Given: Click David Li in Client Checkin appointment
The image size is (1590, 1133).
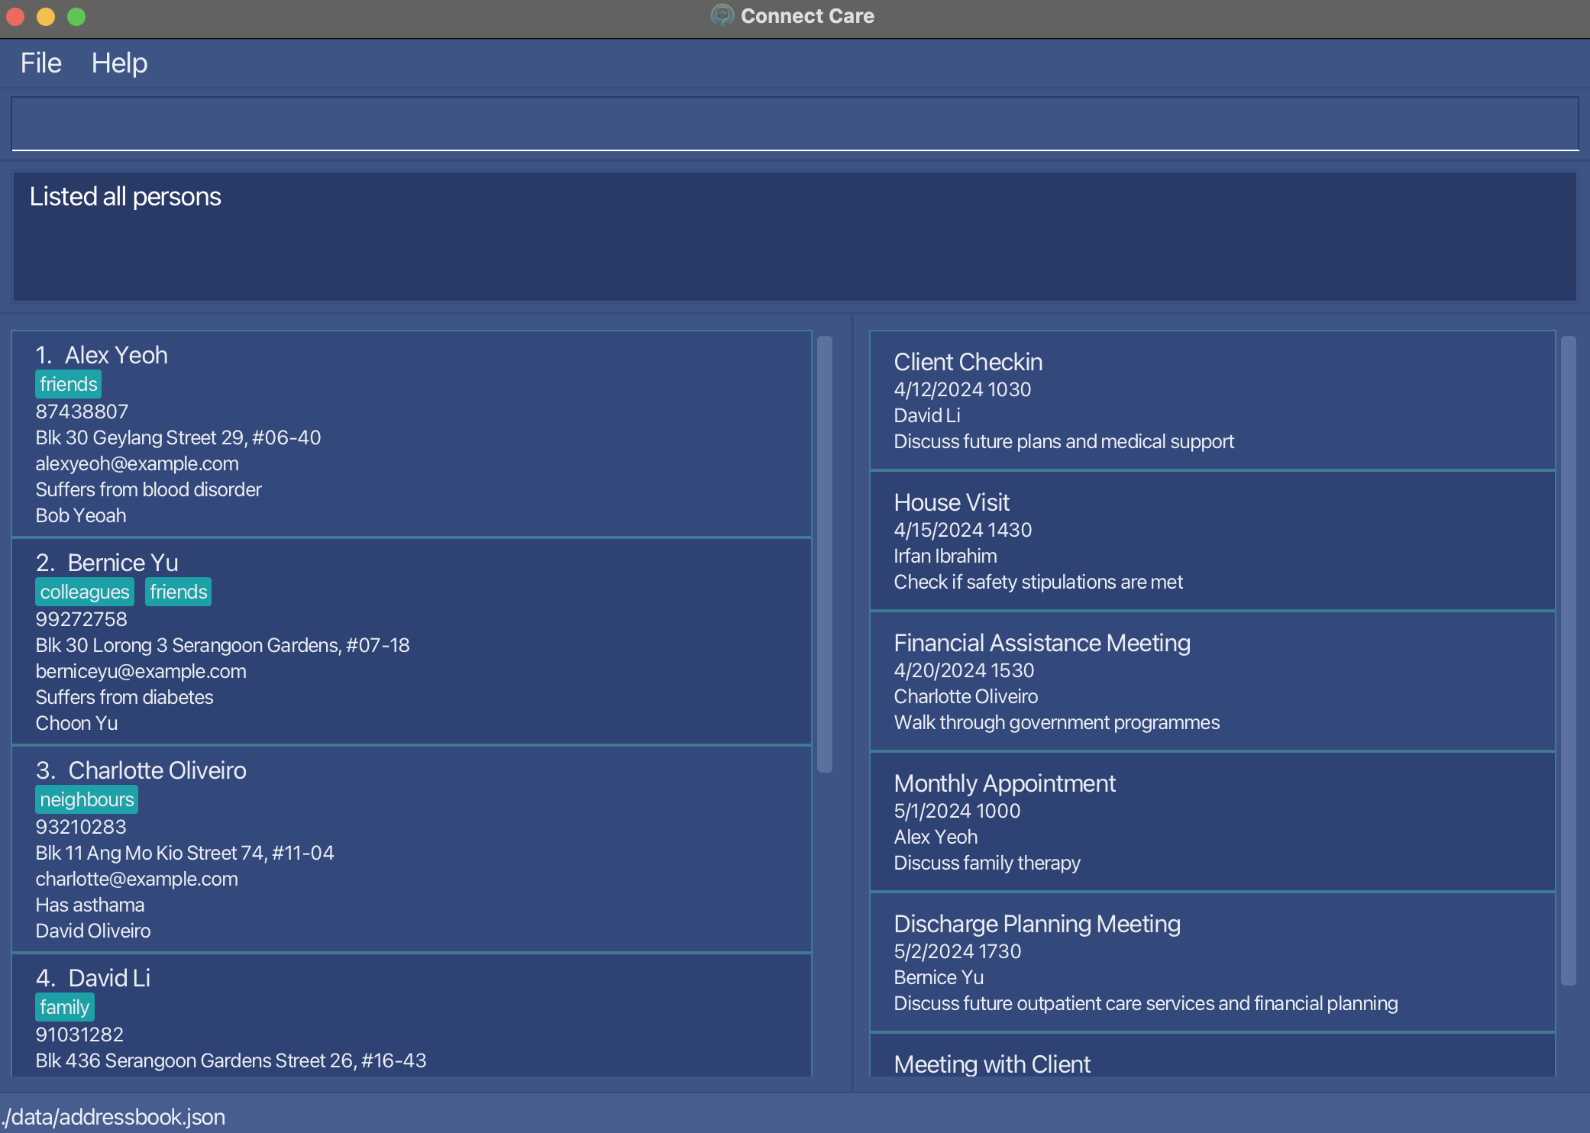Looking at the screenshot, I should [927, 416].
